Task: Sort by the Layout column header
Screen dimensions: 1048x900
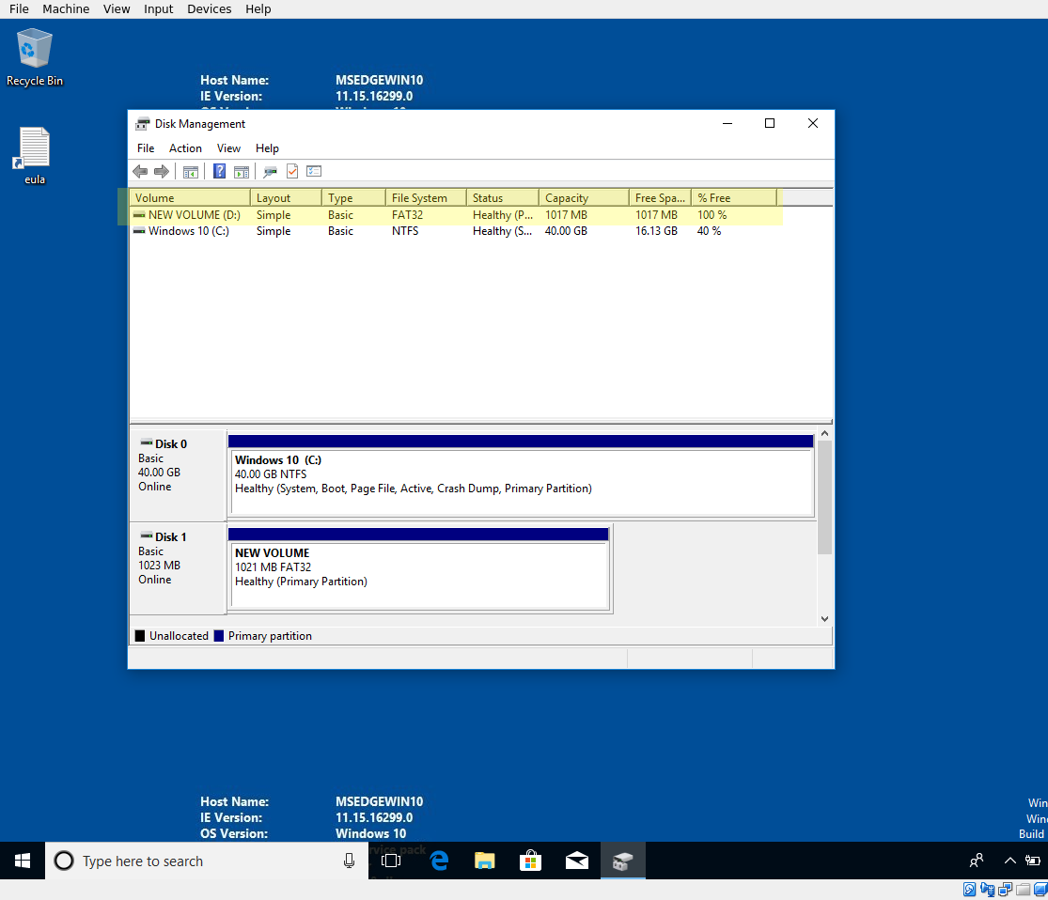Action: point(286,198)
